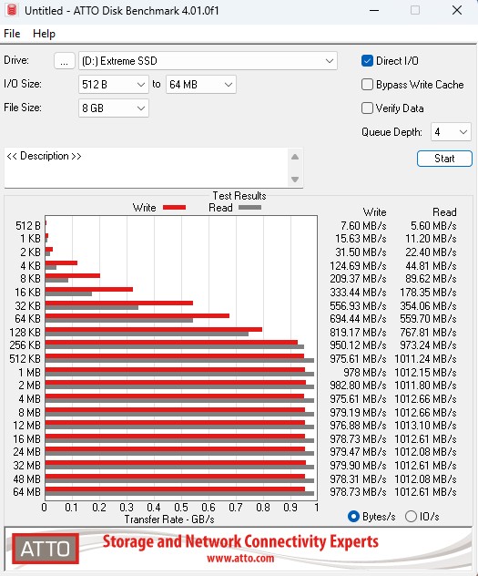This screenshot has width=478, height=576.
Task: Close the ATTO Disk Benchmark window
Action: [457, 10]
